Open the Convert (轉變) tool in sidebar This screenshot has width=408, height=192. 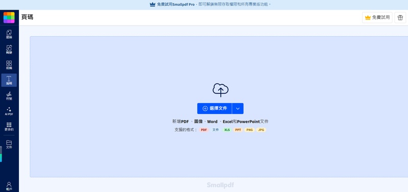tap(9, 49)
